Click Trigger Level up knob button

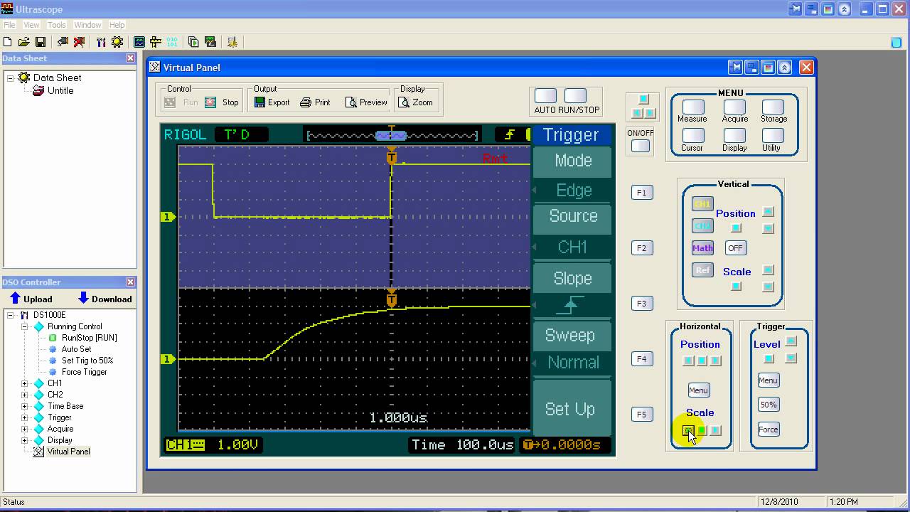point(791,342)
